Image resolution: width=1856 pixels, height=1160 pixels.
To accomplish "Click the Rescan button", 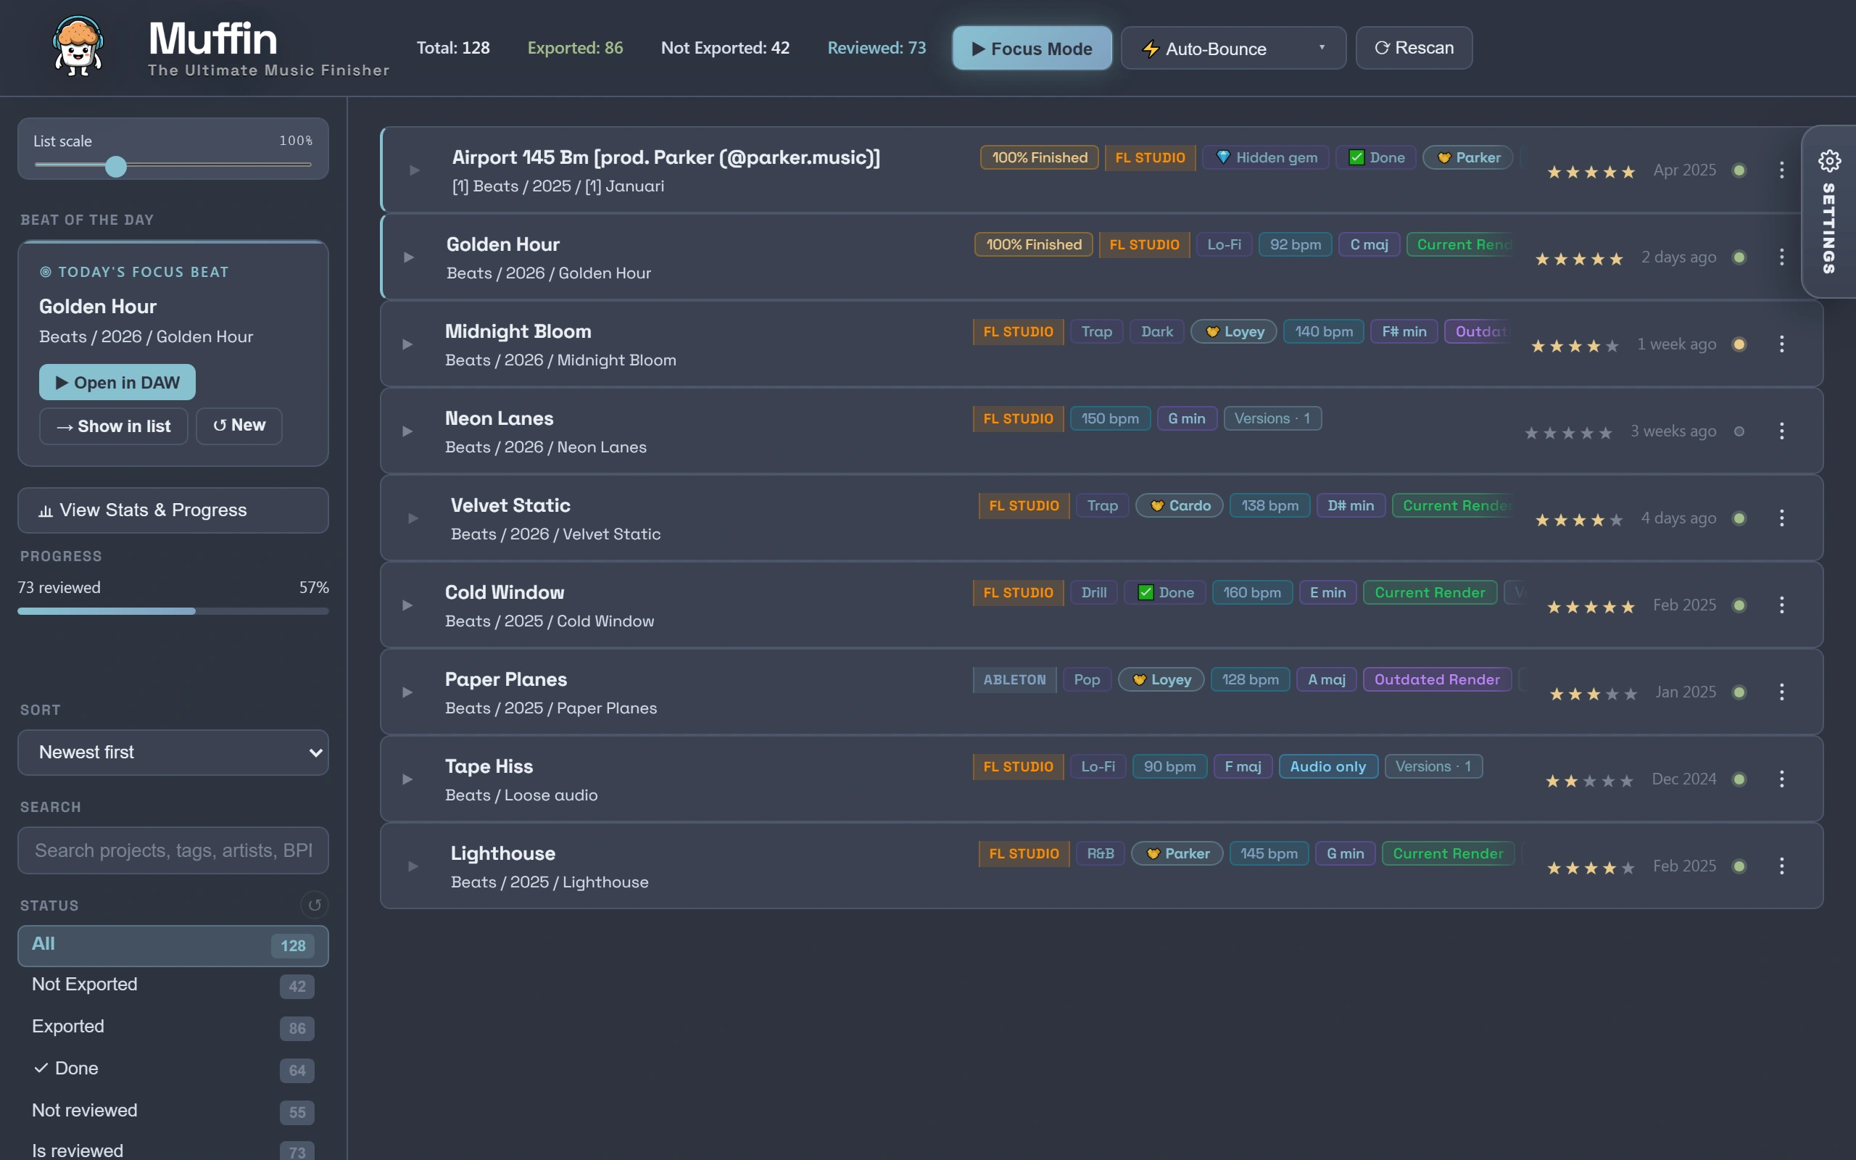I will click(x=1414, y=49).
